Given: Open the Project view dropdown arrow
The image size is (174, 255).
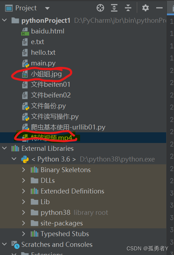Looking at the screenshot, I should [47, 8].
